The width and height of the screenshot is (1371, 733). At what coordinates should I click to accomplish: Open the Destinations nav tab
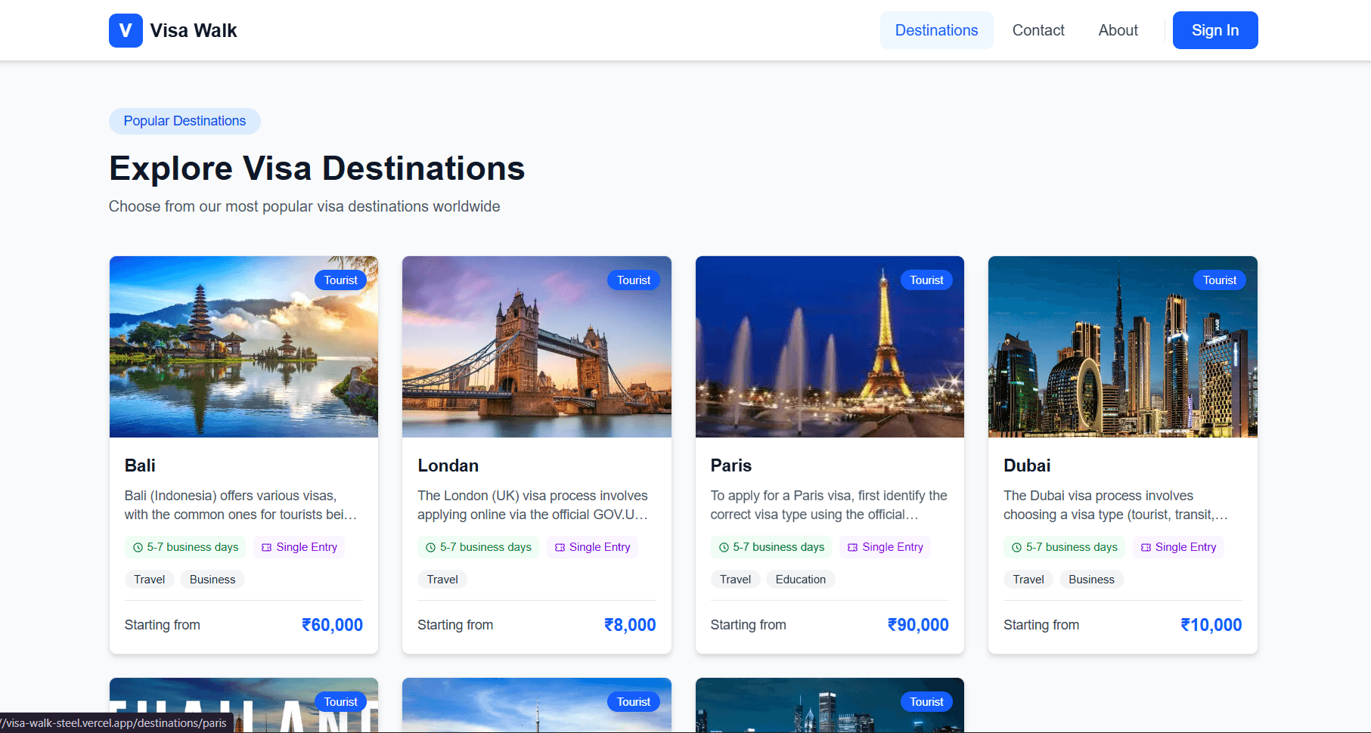click(936, 30)
